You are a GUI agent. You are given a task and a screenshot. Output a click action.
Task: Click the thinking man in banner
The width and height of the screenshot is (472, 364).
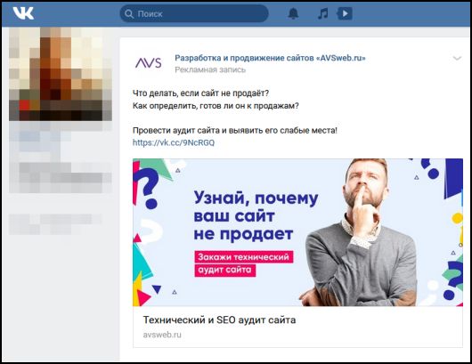coord(362,232)
